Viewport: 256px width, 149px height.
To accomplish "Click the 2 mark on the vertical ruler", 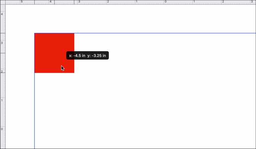I will click(x=2, y=71).
